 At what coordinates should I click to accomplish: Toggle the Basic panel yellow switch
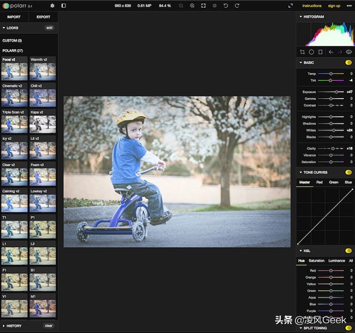348,63
